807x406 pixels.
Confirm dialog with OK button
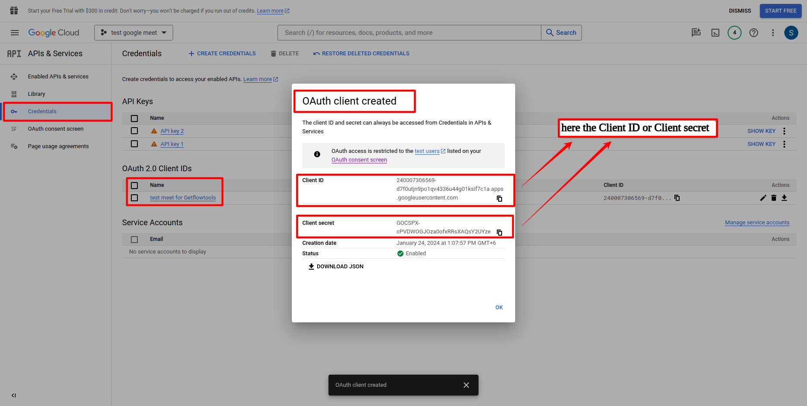click(499, 308)
